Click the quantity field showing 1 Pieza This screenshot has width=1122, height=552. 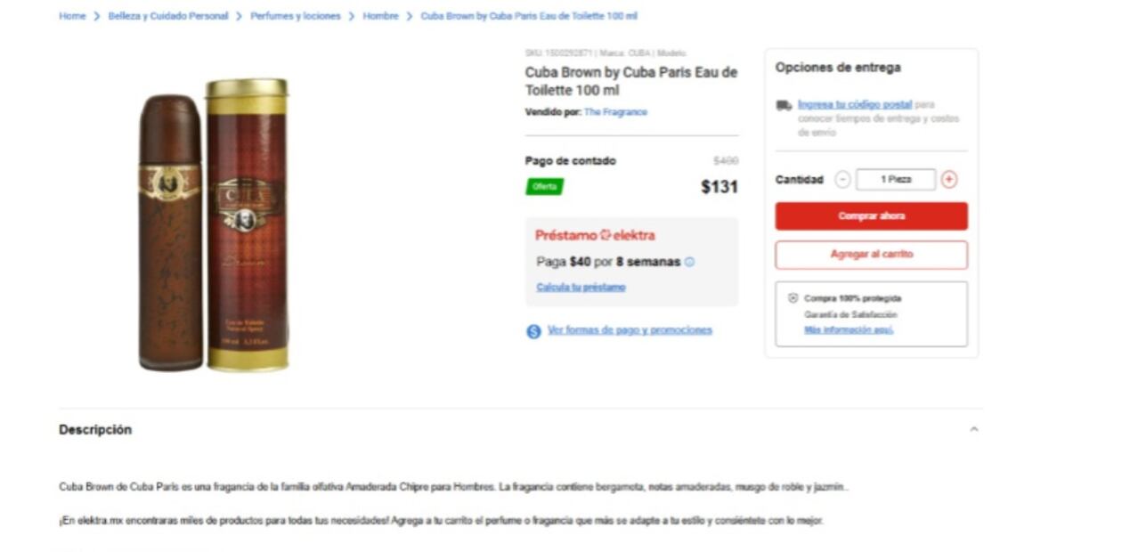(896, 180)
